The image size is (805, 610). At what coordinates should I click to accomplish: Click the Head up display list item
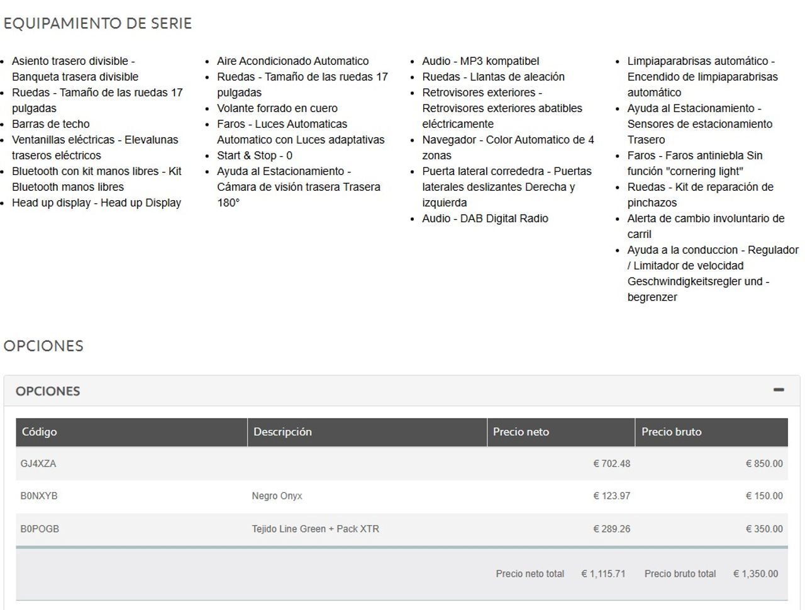pos(96,203)
